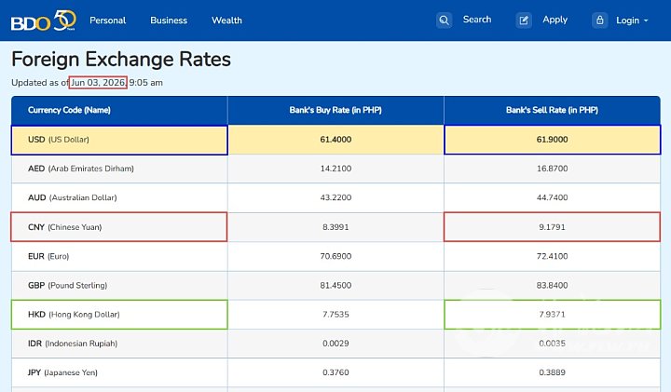Click the Jun 03, 2026 update date

point(98,83)
